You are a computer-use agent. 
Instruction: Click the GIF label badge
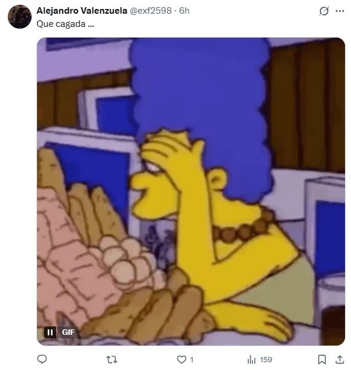pos(68,332)
